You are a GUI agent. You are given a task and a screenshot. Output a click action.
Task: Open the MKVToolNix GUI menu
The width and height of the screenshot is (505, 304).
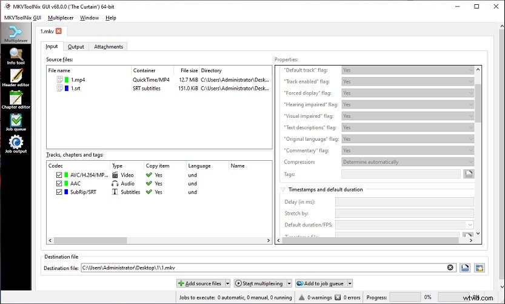click(22, 18)
